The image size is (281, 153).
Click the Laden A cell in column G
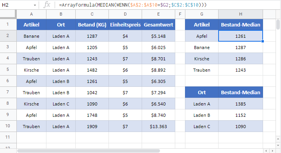(202, 104)
